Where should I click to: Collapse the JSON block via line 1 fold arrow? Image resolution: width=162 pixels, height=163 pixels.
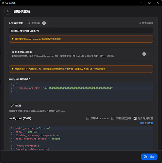[x=13, y=85]
